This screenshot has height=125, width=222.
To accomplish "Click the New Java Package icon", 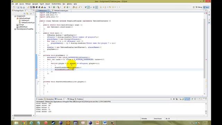I will pos(65,7).
